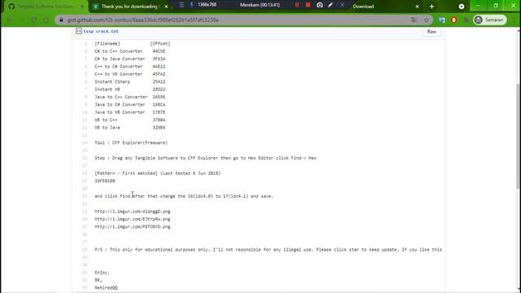
Task: Click the file code icon beside tssp crack.txt
Action: (79, 31)
